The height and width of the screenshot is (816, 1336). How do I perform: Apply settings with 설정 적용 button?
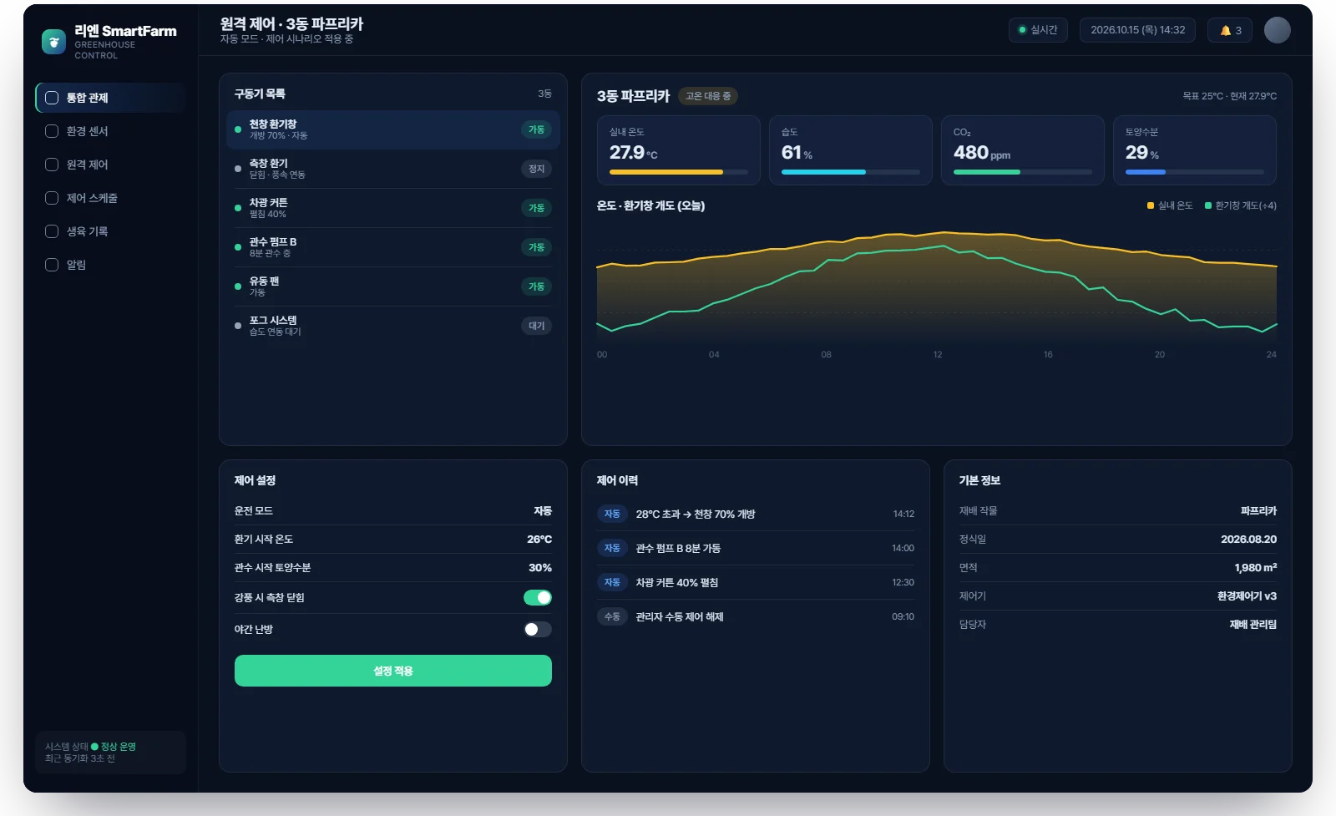click(393, 671)
